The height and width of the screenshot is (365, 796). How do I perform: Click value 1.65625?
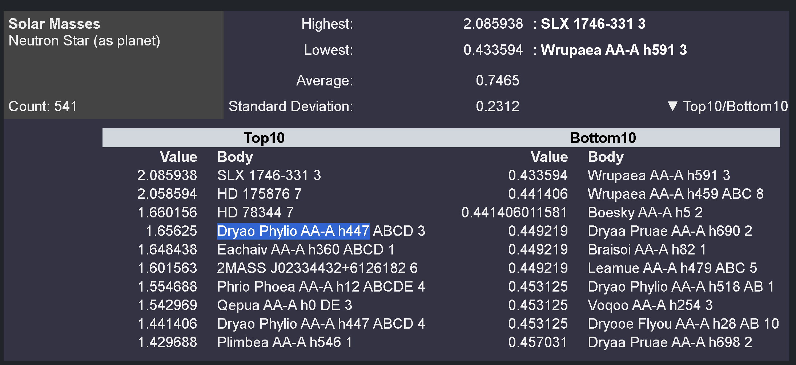tap(171, 231)
